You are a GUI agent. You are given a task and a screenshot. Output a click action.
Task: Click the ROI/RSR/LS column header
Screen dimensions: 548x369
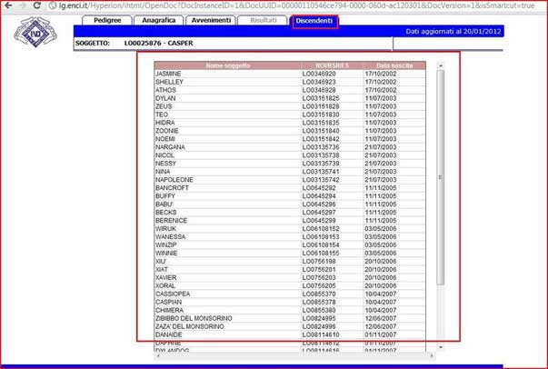point(332,65)
